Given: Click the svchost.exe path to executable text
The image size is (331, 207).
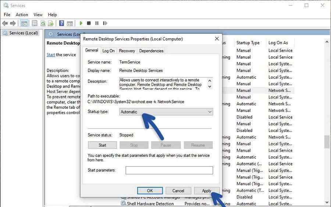Looking at the screenshot, I should (x=136, y=102).
